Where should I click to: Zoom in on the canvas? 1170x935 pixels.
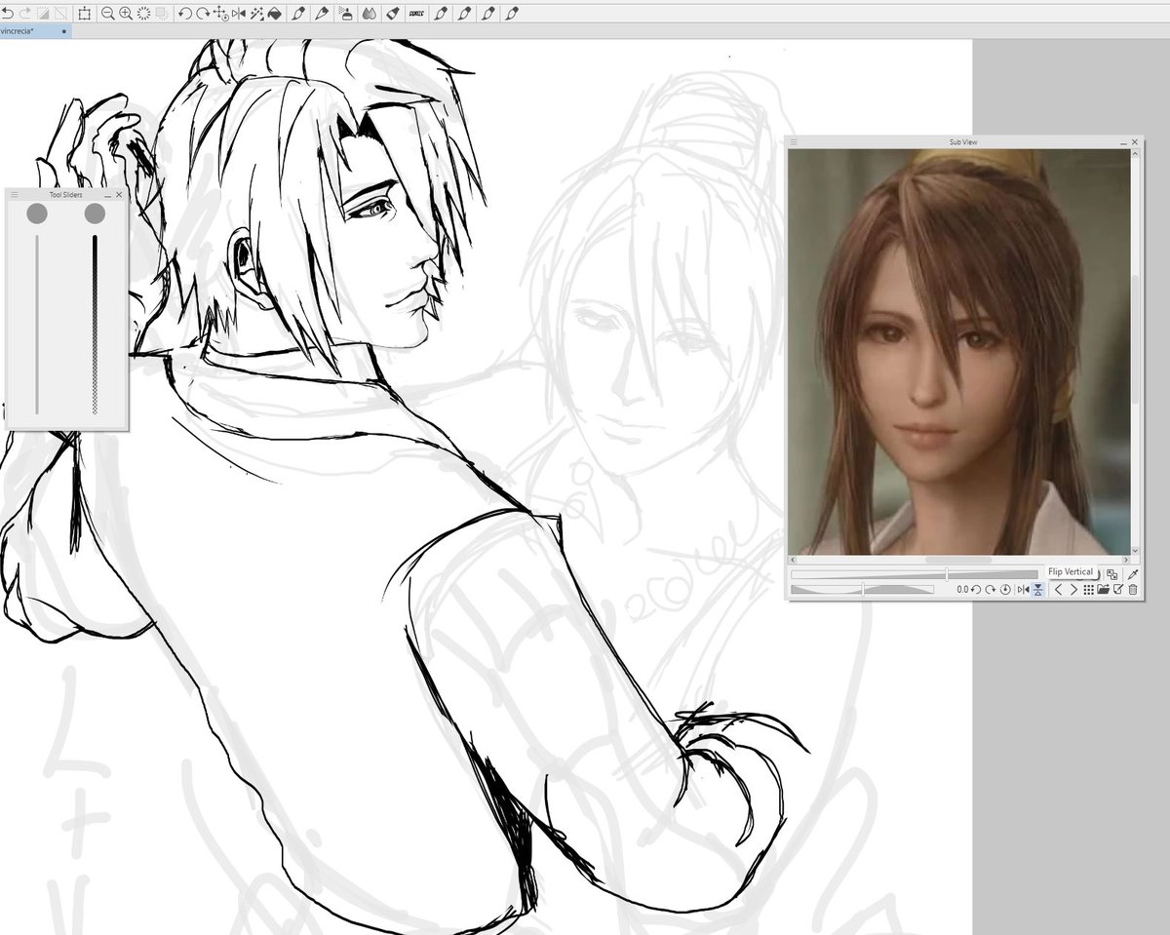(x=126, y=14)
